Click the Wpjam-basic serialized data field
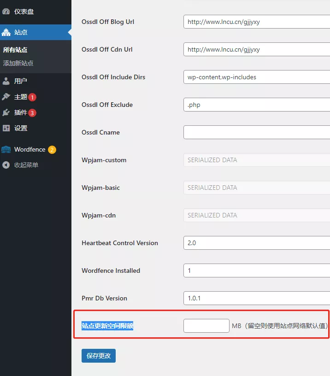This screenshot has width=330, height=376. click(257, 188)
